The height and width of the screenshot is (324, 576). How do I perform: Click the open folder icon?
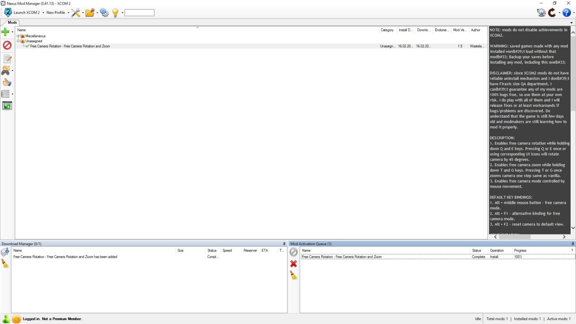coord(90,13)
